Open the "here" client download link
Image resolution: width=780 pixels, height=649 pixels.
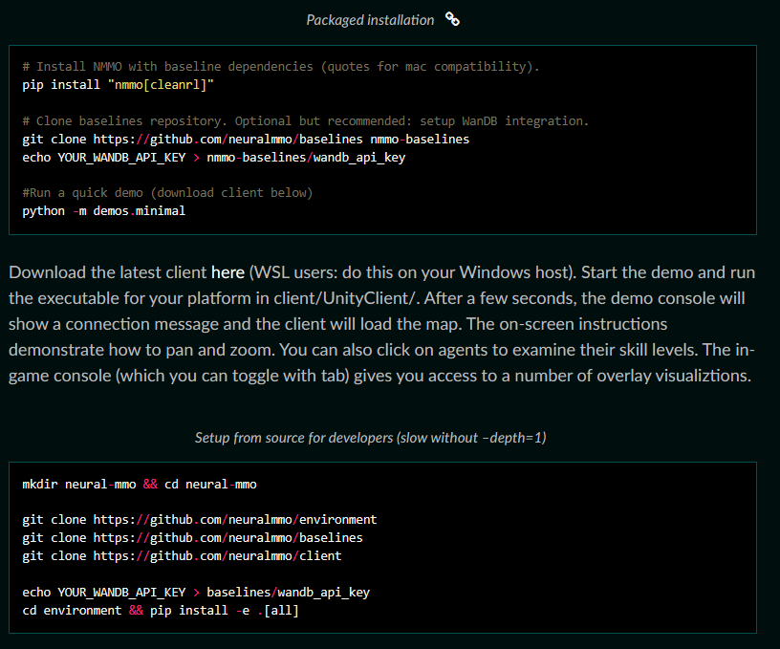click(x=227, y=272)
